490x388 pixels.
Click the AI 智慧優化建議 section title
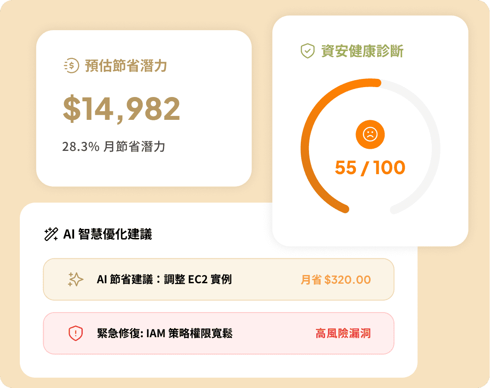coord(107,234)
